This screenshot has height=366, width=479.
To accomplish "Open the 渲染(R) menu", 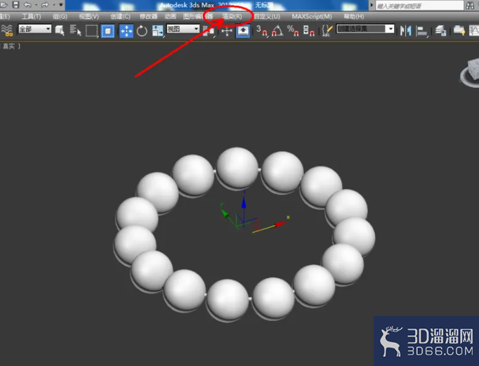I will point(232,16).
